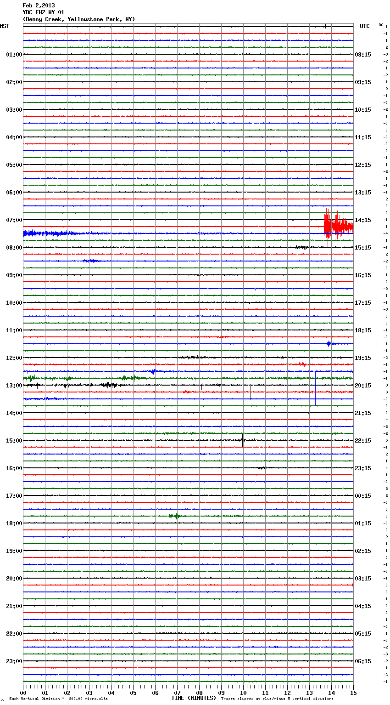Click the 'UTC' timezone label
390x705 pixels.
[365, 26]
